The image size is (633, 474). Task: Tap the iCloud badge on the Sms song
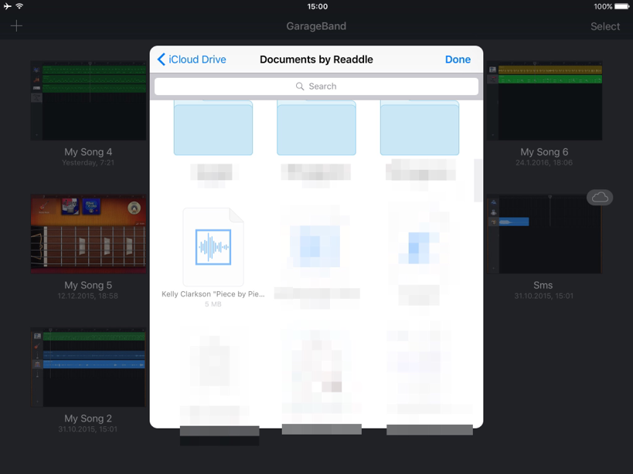tap(600, 198)
